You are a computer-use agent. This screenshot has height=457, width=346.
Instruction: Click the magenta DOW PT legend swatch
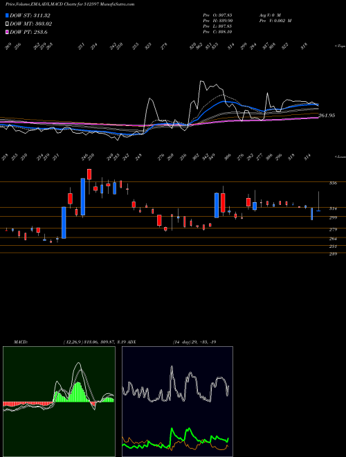[7, 32]
